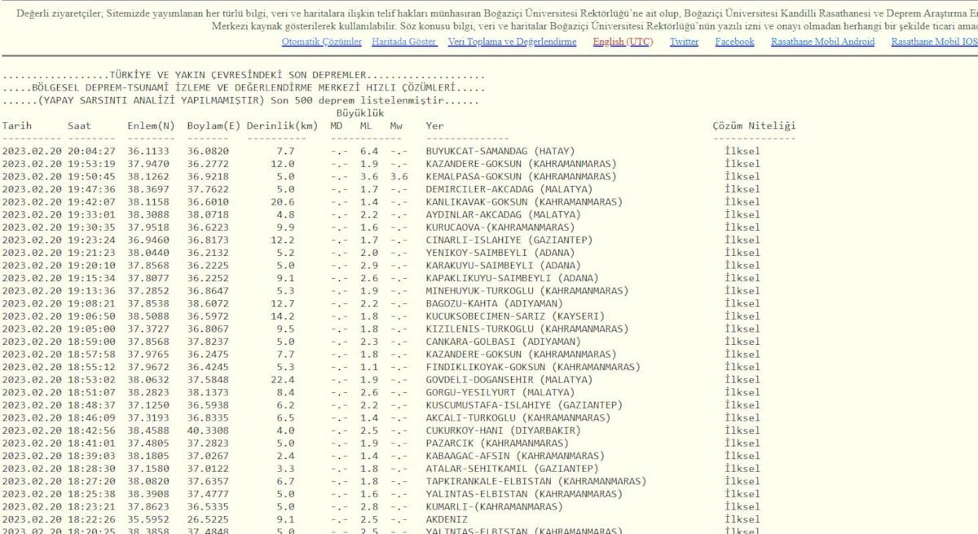The width and height of the screenshot is (978, 534).
Task: Click the Haritada Göster link
Action: [x=404, y=42]
